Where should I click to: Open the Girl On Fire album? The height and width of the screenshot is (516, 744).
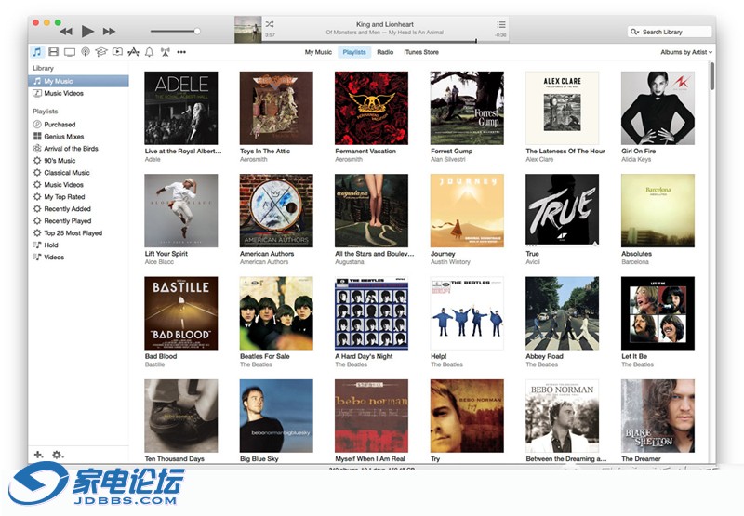[x=658, y=108]
